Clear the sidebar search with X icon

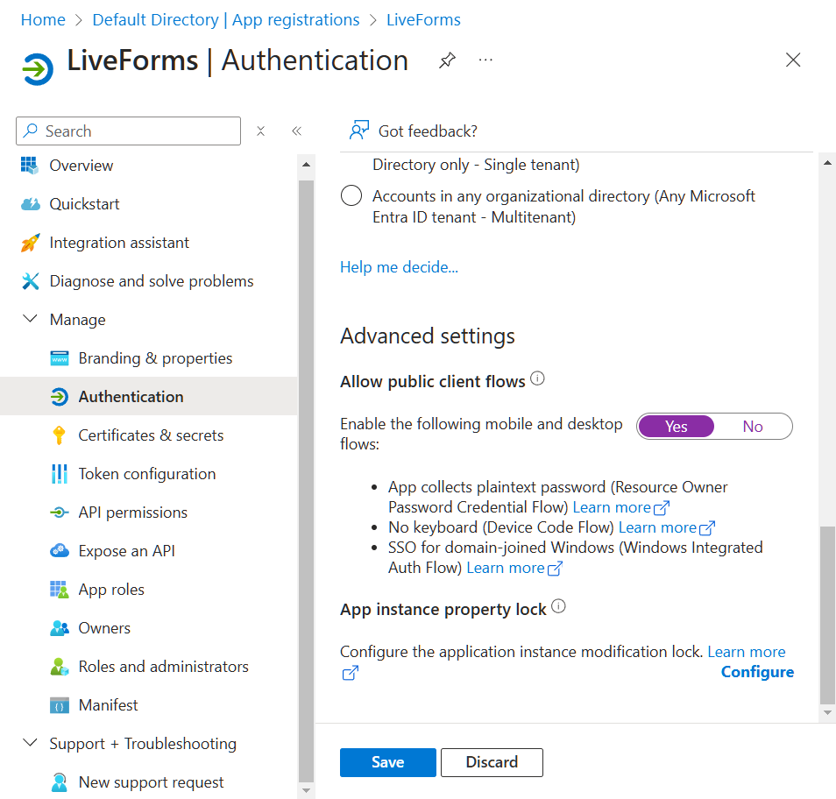pyautogui.click(x=260, y=131)
